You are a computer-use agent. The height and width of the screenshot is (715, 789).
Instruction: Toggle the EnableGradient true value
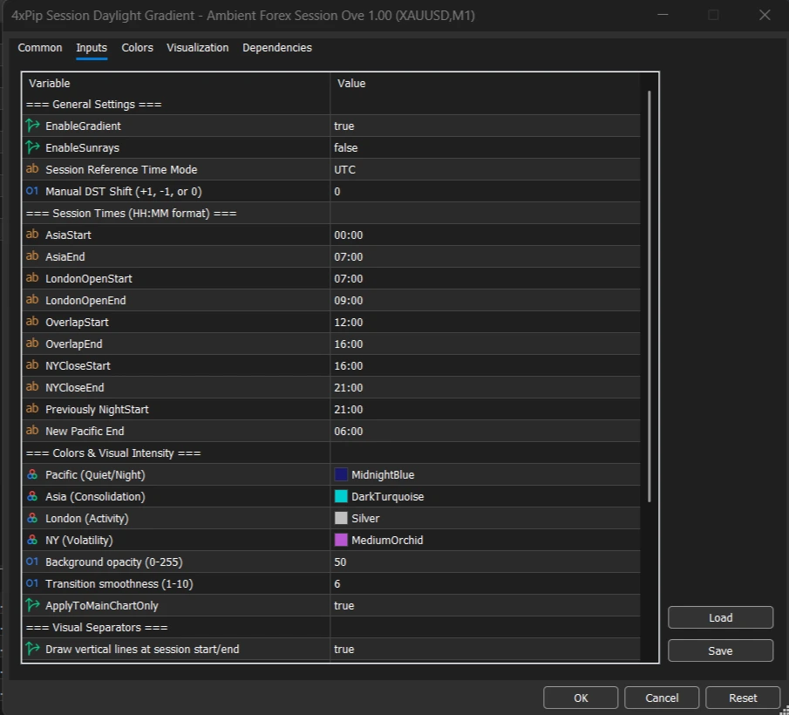(343, 126)
